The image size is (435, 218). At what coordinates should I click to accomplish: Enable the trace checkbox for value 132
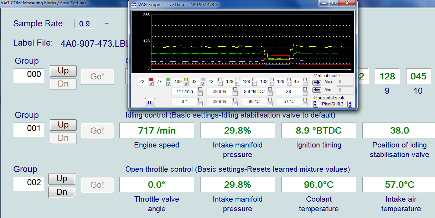click(x=272, y=84)
